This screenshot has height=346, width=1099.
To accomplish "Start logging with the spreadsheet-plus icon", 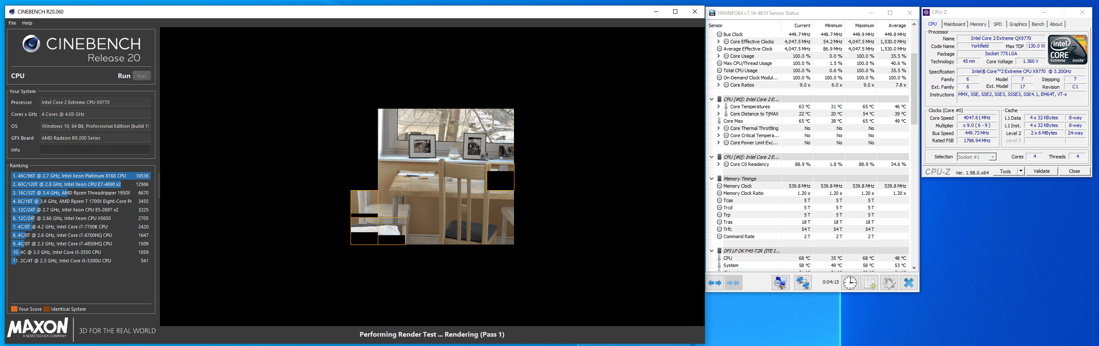I will click(x=870, y=283).
